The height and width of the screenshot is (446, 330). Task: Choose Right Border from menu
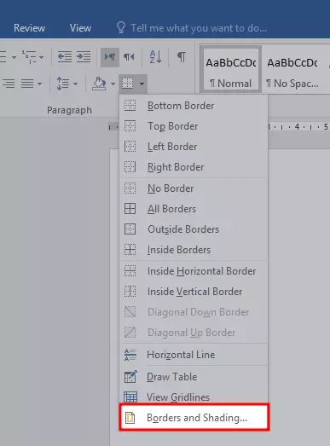[194, 167]
